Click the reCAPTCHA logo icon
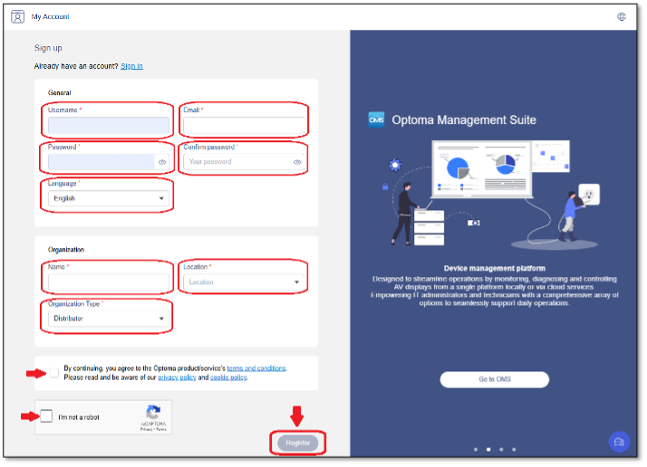The width and height of the screenshot is (647, 467). pos(153,412)
